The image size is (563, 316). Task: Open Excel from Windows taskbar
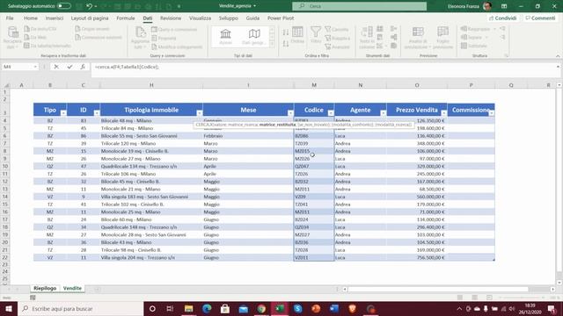pos(280,308)
